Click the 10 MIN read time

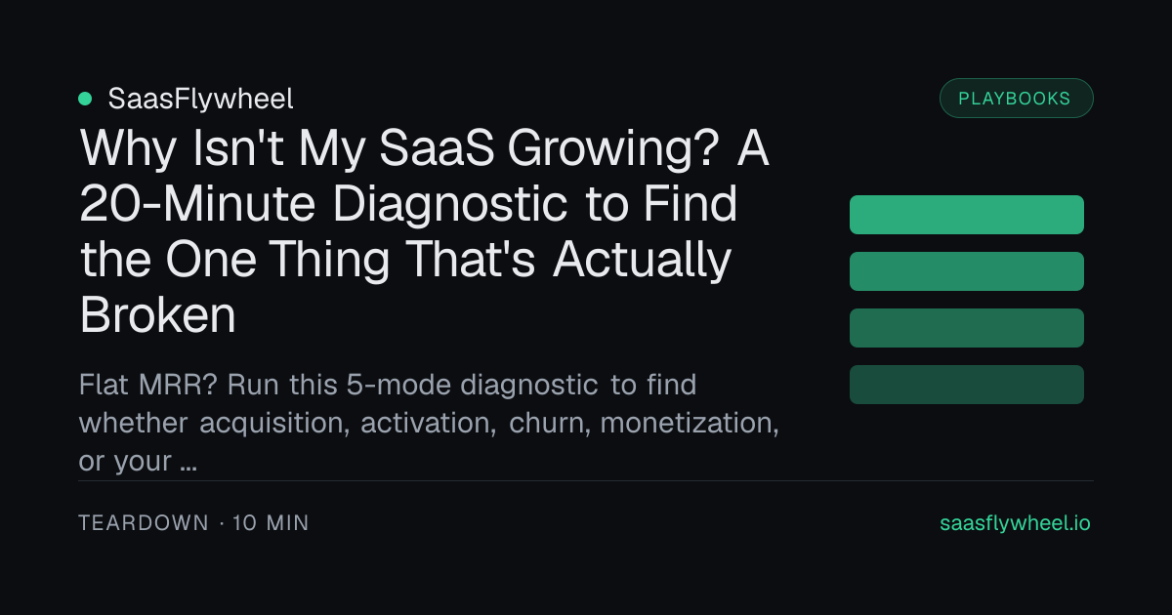[x=271, y=523]
